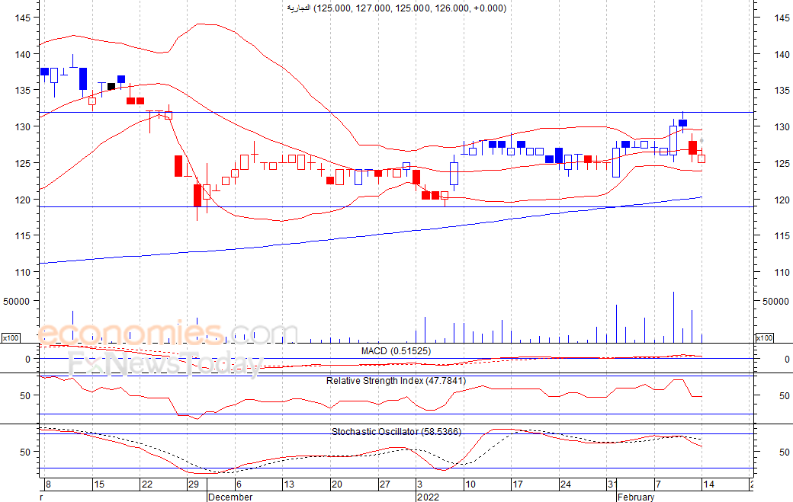Image resolution: width=793 pixels, height=502 pixels.
Task: Click the 2022 year label
Action: pyautogui.click(x=428, y=497)
